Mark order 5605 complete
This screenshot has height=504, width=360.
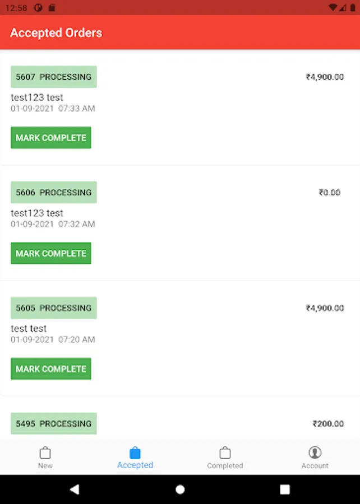click(x=51, y=368)
